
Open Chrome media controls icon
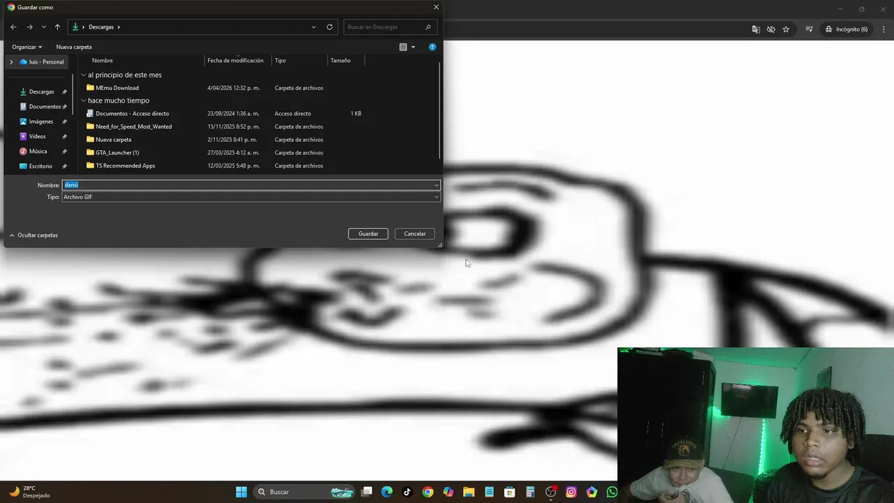809,29
